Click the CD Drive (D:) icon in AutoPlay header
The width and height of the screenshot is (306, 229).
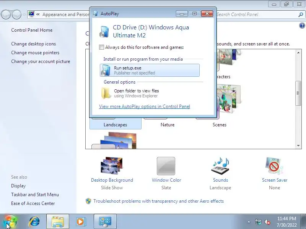[104, 32]
